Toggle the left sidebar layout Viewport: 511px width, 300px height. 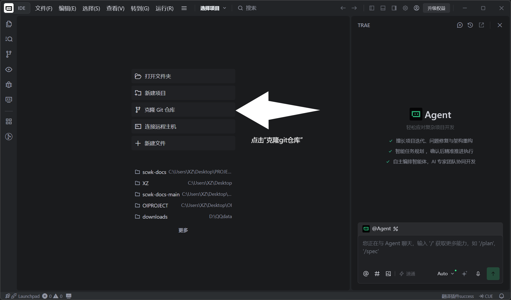[x=372, y=8]
